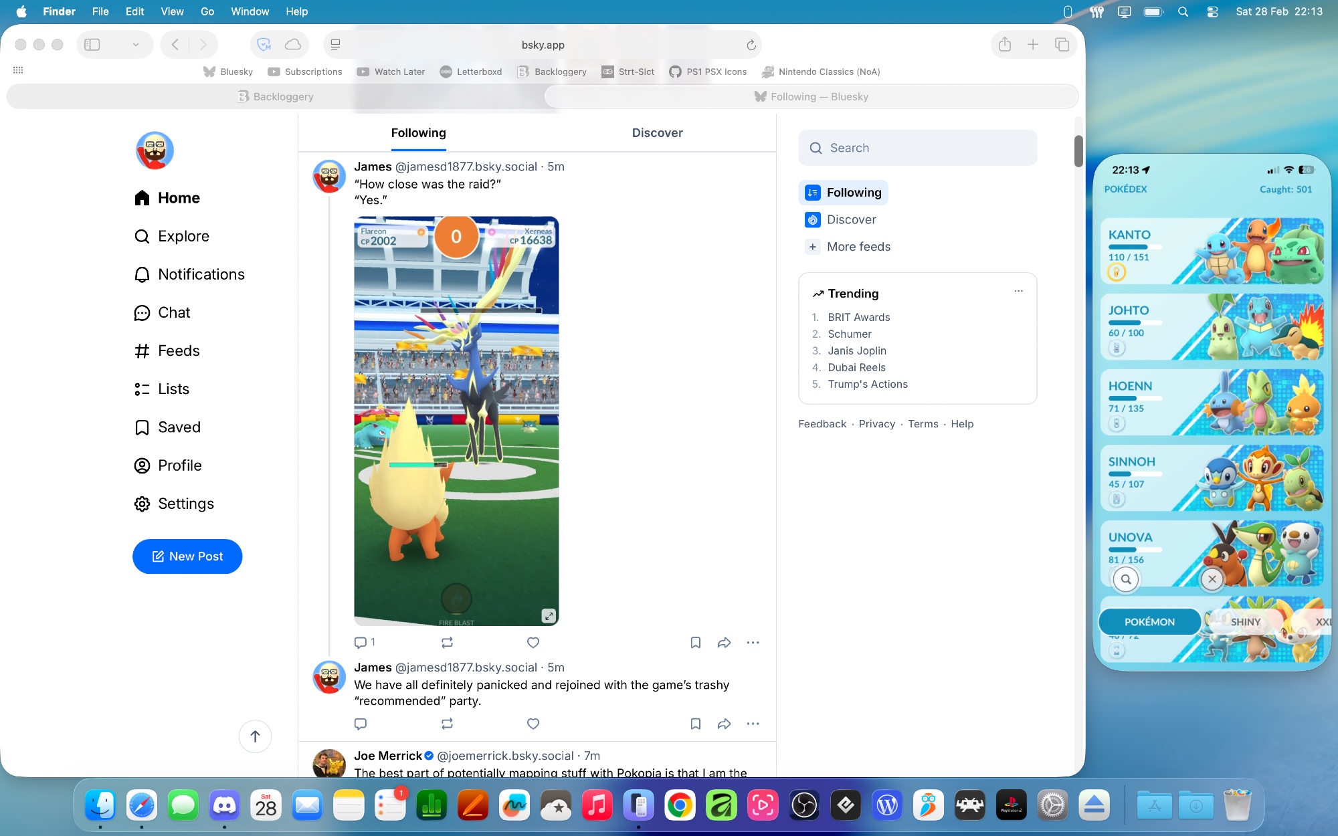This screenshot has height=836, width=1338.
Task: Click the New Post button
Action: coord(187,556)
